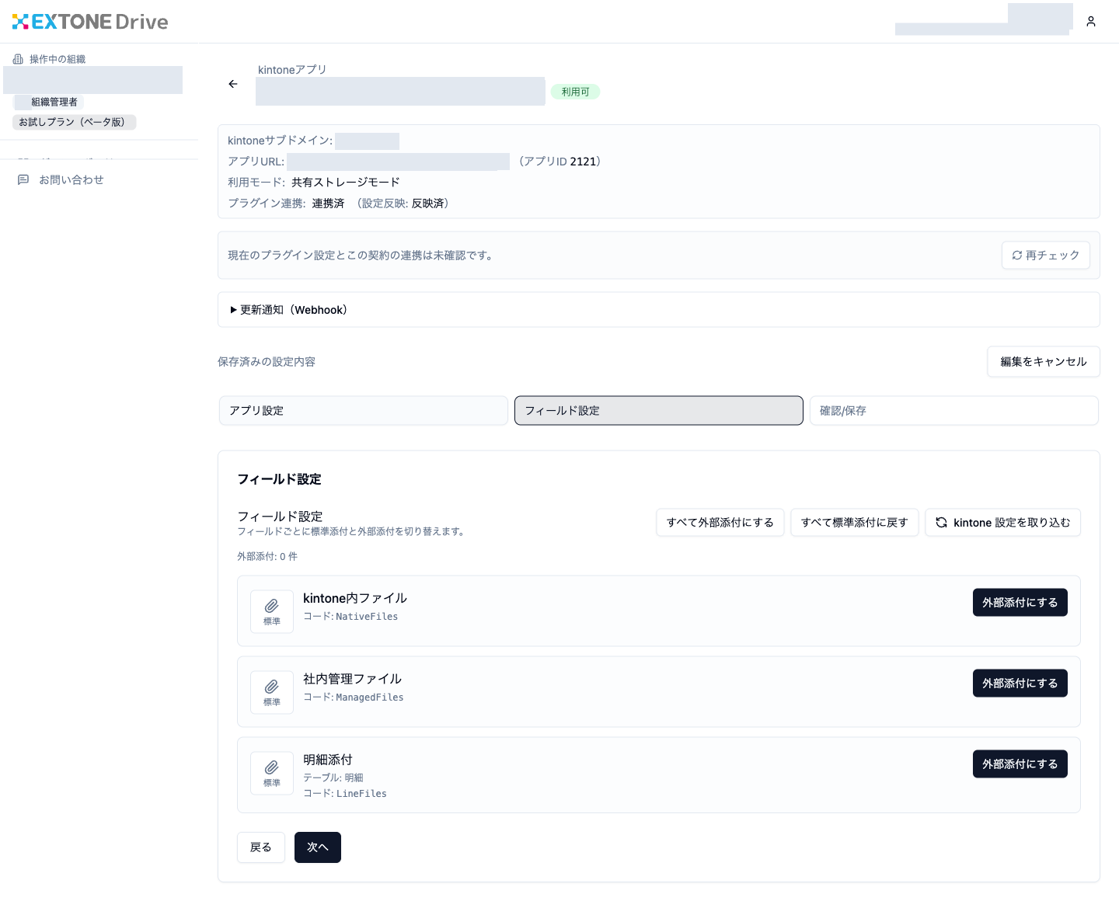
Task: Set 明細添付 to 外部添付にする
Action: point(1020,764)
